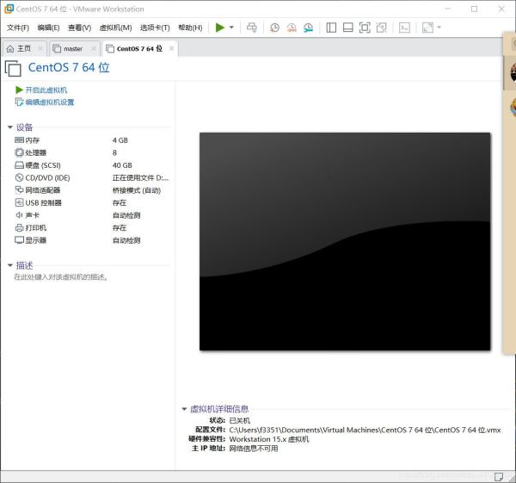The width and height of the screenshot is (516, 483).
Task: Select the CD/DVD (IDE) device
Action: (47, 177)
